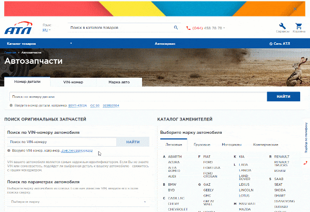Choose KIA brand
Screen dimensions: 310x212
coord(242,157)
